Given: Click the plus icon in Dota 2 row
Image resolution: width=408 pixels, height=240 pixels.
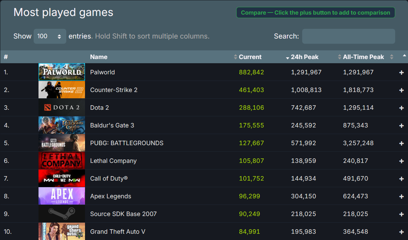Looking at the screenshot, I should 401,108.
